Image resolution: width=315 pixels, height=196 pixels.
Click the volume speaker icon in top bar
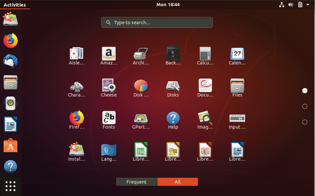point(291,5)
